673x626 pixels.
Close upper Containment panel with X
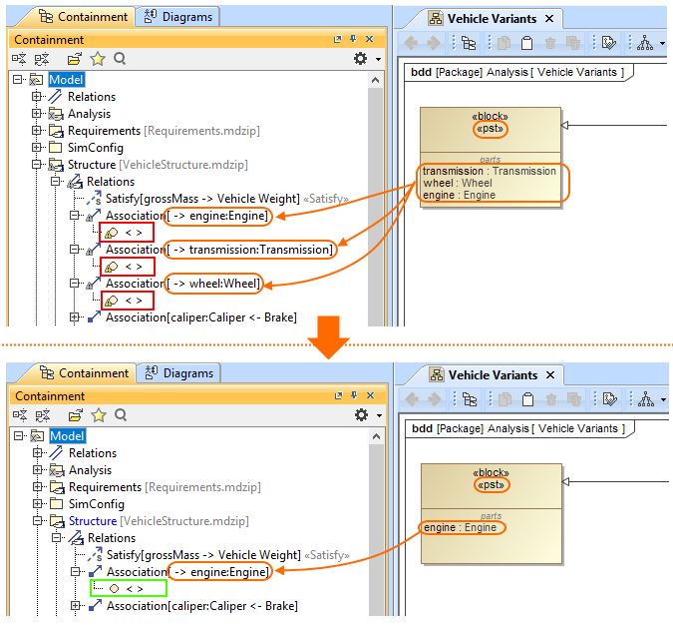pos(370,39)
